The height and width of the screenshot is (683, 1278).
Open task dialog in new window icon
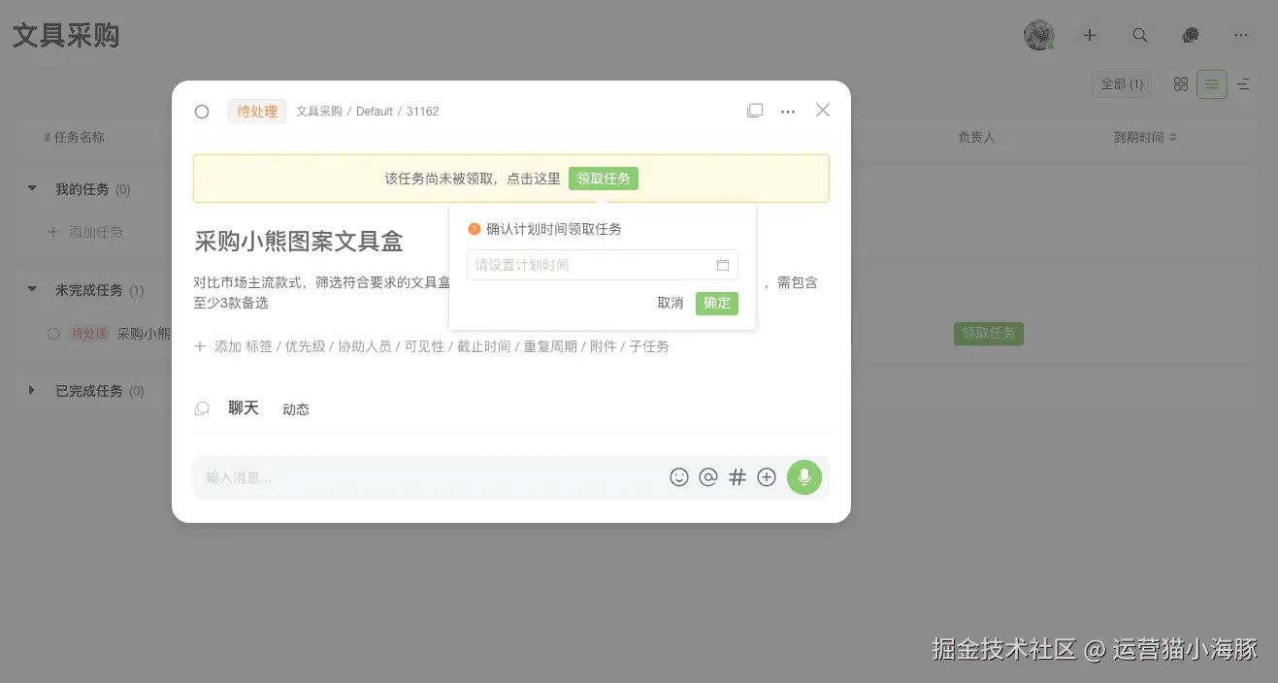(755, 111)
